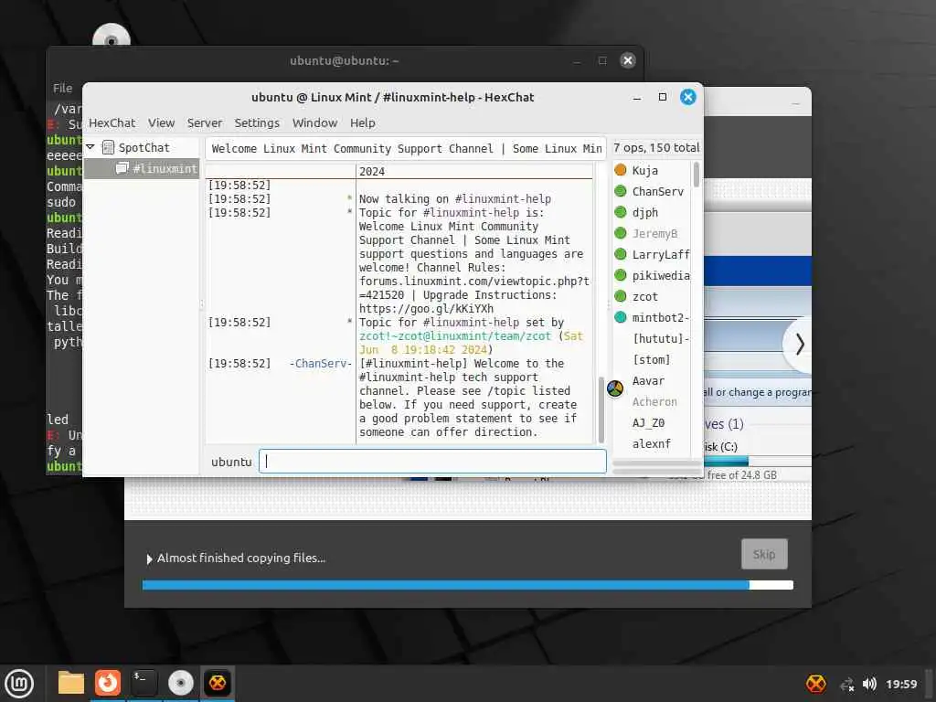Open the Settings menu in HexChat
936x702 pixels.
point(257,123)
